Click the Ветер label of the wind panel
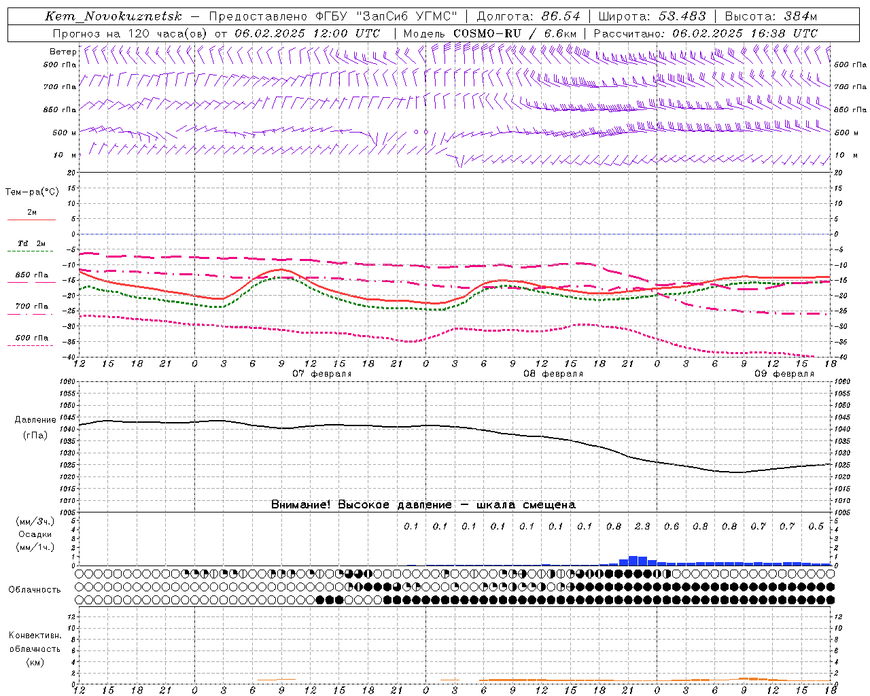 63,52
